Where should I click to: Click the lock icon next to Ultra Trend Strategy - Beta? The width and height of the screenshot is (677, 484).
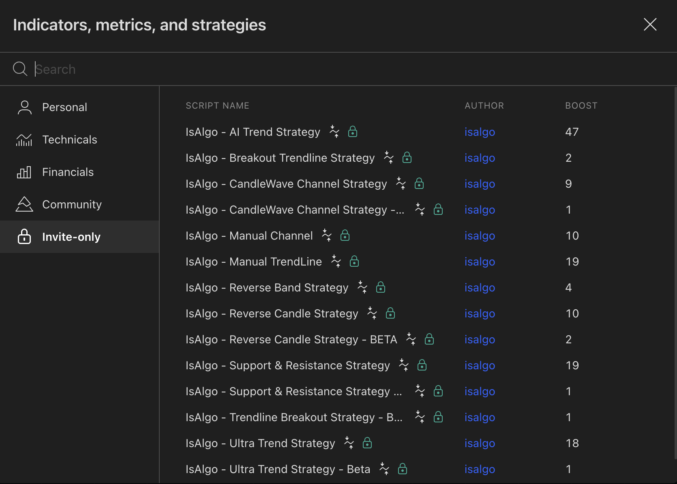coord(403,469)
